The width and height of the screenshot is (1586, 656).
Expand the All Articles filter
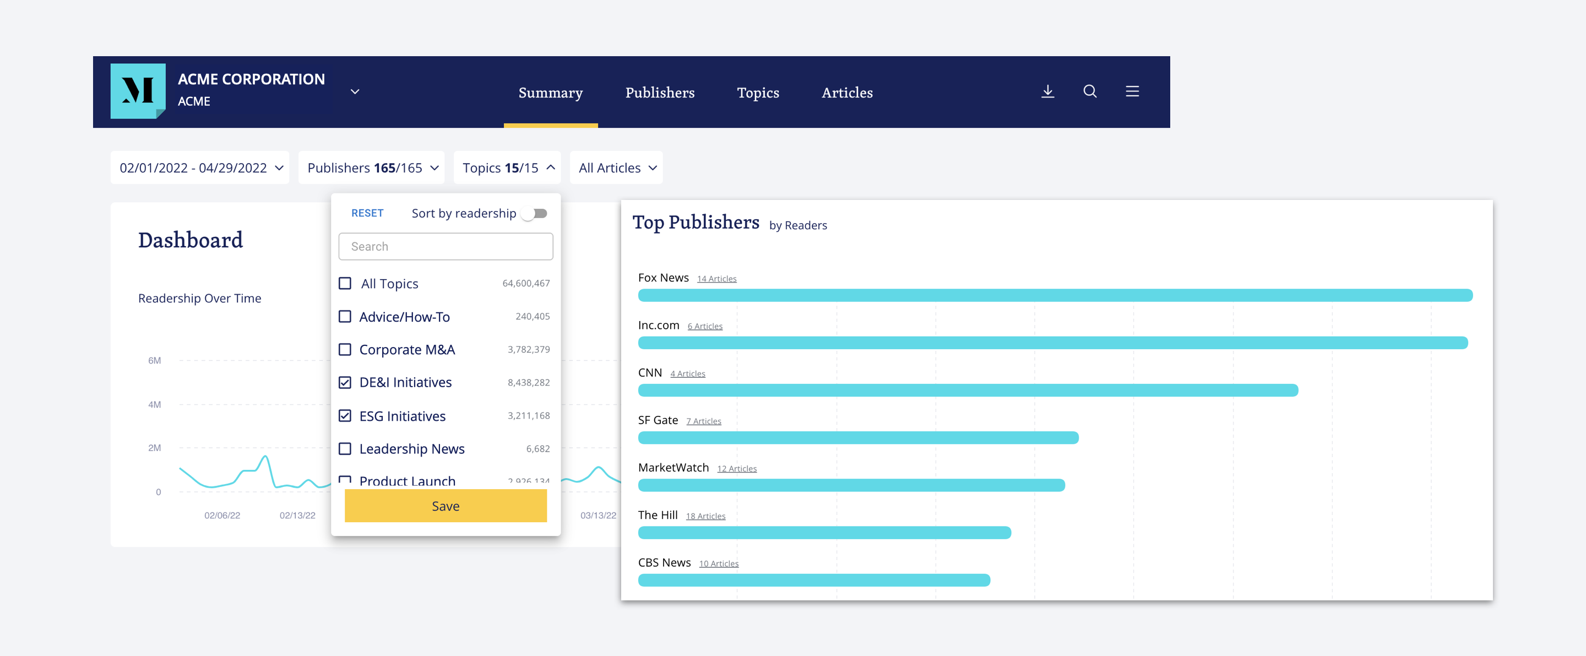click(616, 168)
